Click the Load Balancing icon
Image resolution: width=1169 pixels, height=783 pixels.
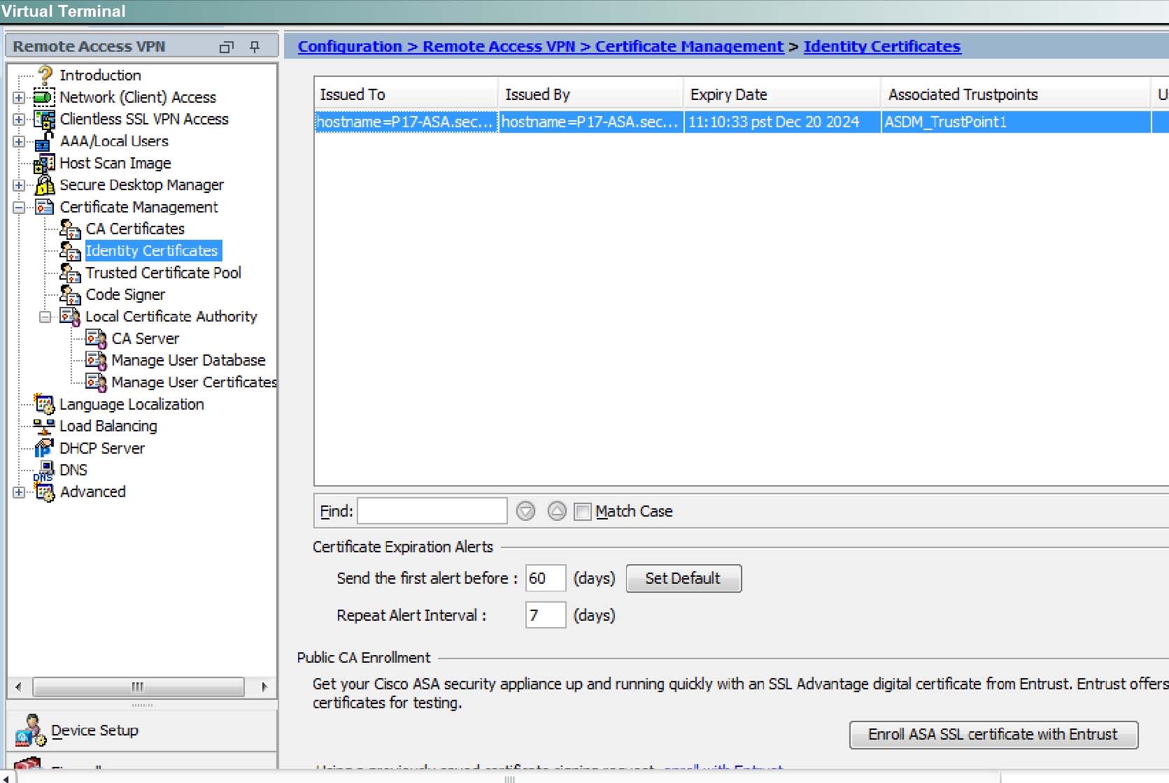[x=44, y=426]
